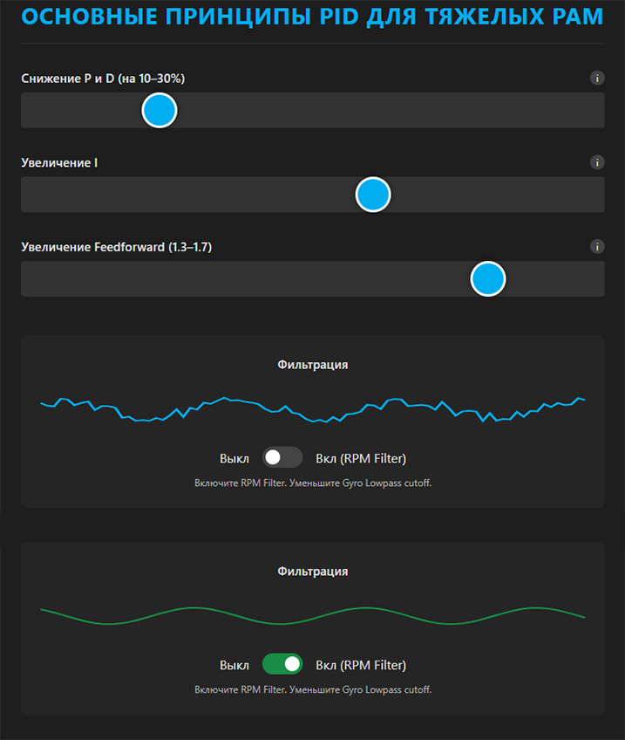Viewport: 625px width, 740px height.
Task: Click the far left end of the Увеличение I track
Action: coord(28,195)
